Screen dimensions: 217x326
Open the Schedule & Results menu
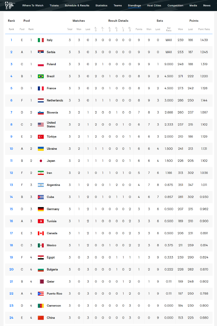point(77,6)
